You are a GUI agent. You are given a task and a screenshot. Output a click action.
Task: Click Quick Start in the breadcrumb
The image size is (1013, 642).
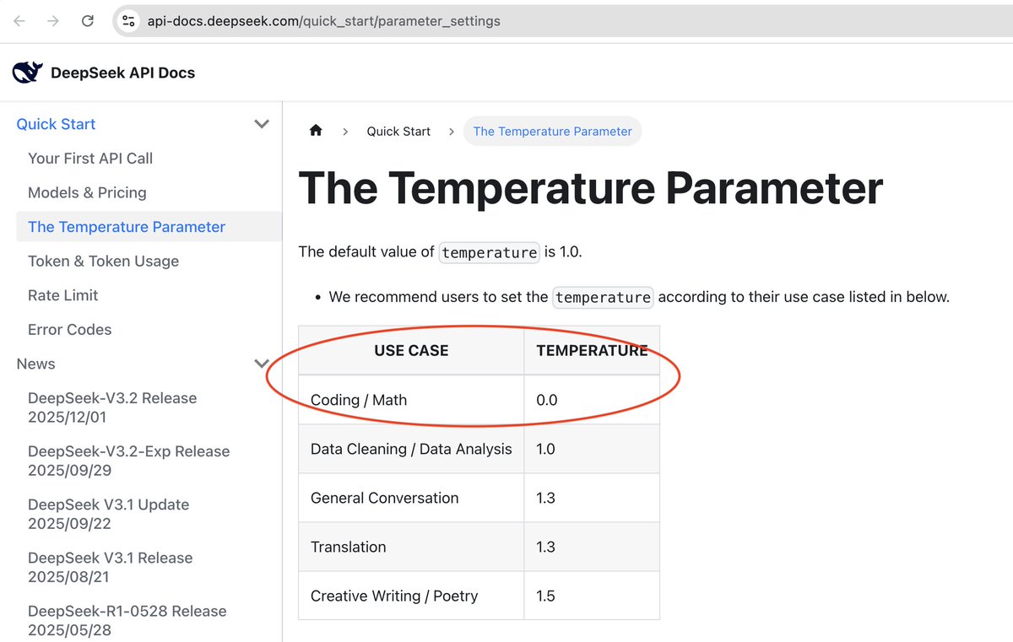click(x=398, y=132)
